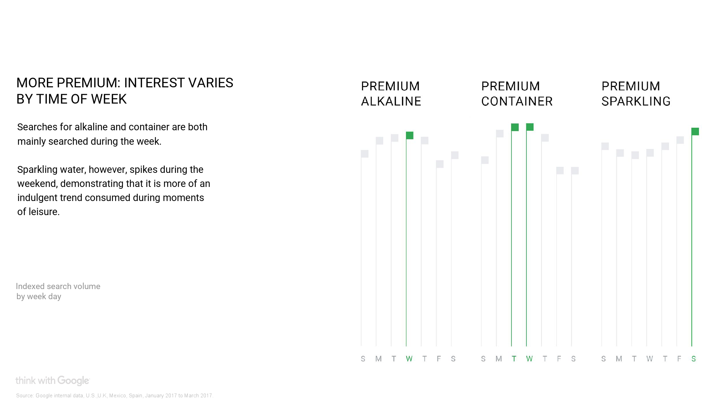
Task: Click the Premium Alkaline chart title
Action: (391, 94)
